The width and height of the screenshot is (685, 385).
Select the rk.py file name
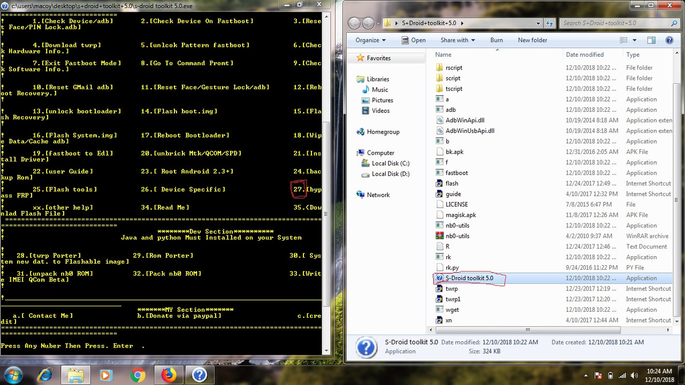452,267
